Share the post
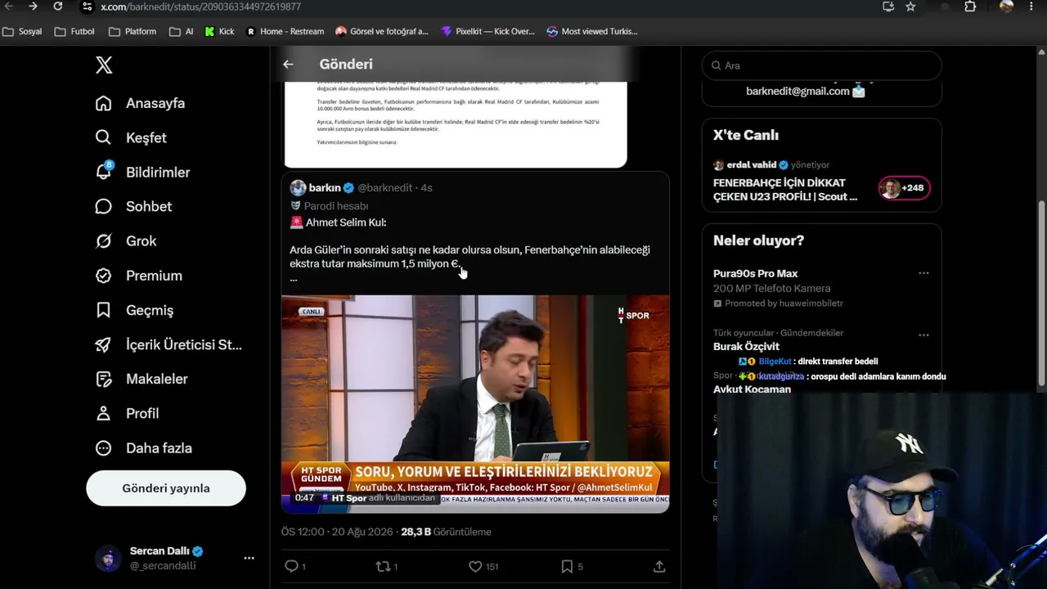The image size is (1047, 589). pos(659,566)
